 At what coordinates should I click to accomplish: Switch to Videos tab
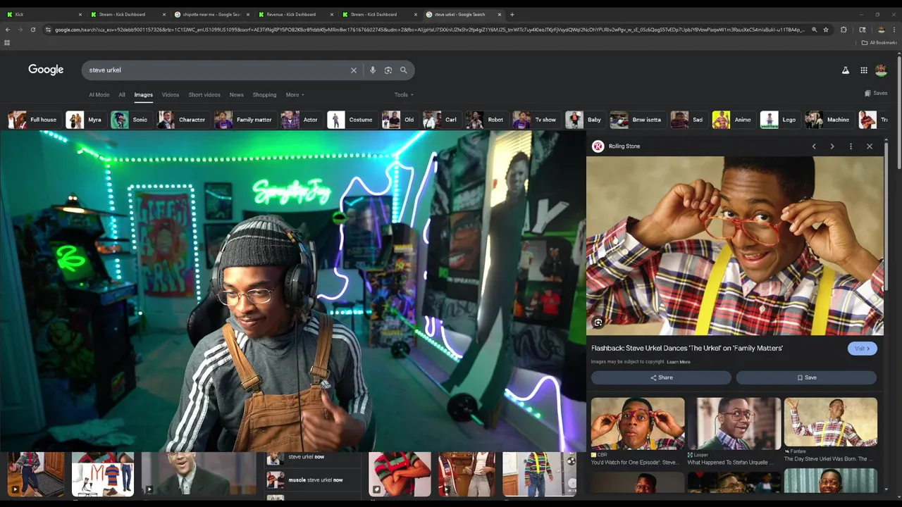pyautogui.click(x=171, y=94)
